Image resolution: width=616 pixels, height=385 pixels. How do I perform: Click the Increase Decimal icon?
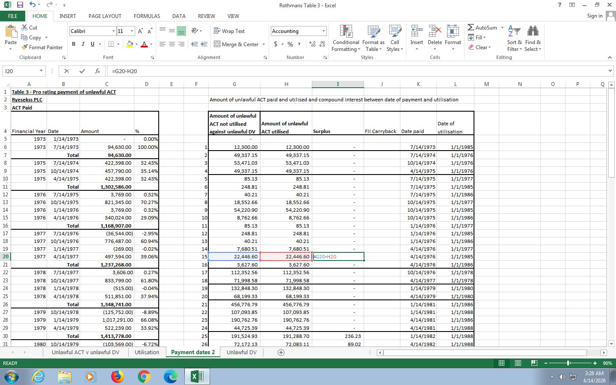pos(312,44)
